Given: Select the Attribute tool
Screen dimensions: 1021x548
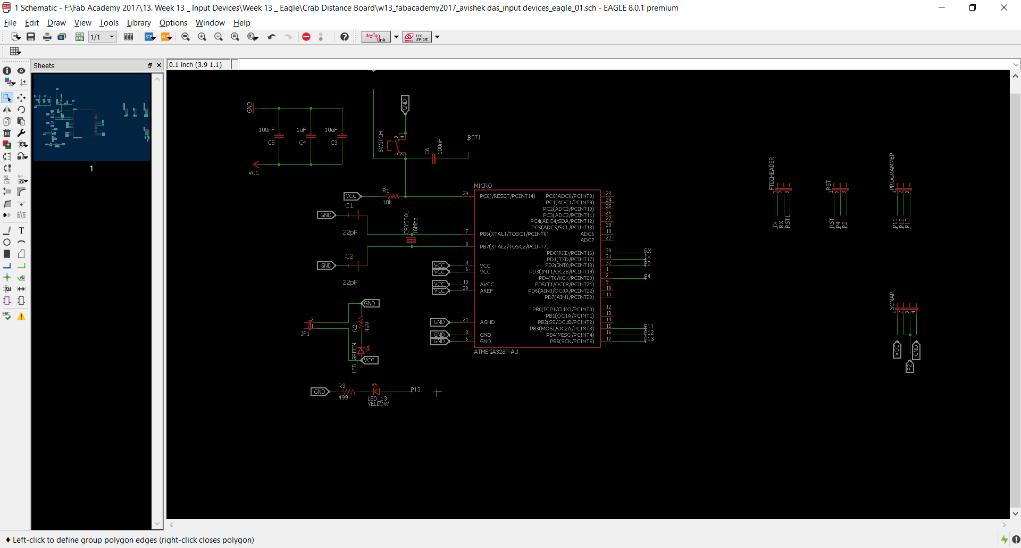Looking at the screenshot, I should click(7, 289).
